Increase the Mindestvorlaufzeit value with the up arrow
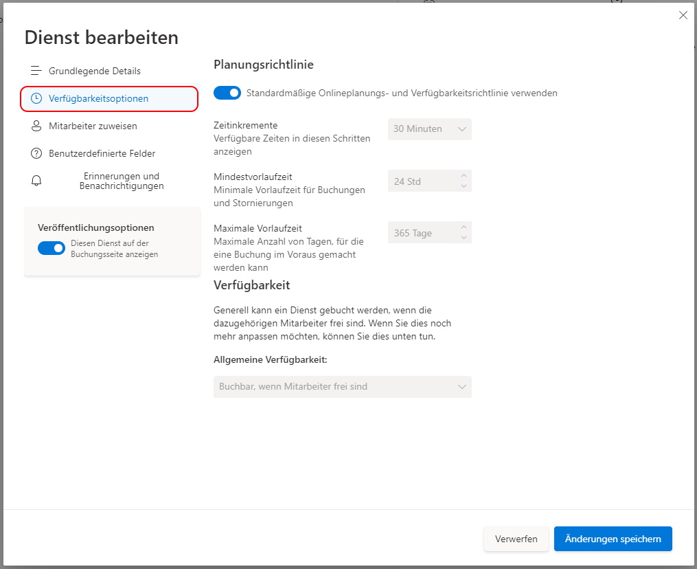Image resolution: width=697 pixels, height=569 pixels. (x=464, y=176)
